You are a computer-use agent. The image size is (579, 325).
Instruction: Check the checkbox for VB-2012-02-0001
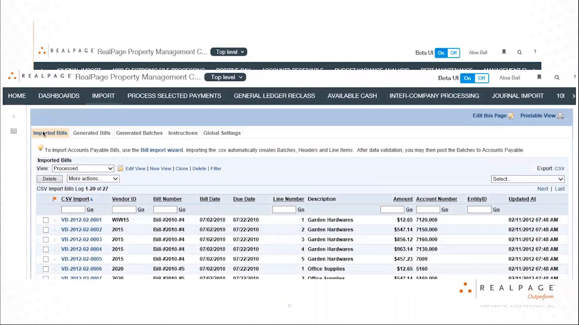(45, 220)
